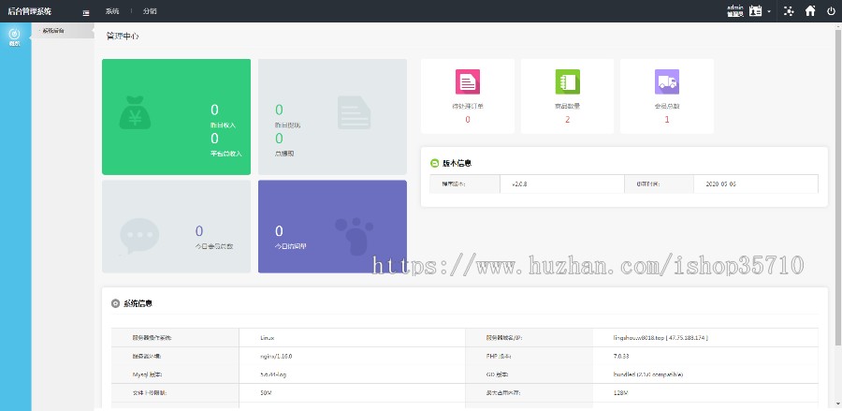Click the Linux operating system value
The height and width of the screenshot is (411, 842).
coord(268,338)
